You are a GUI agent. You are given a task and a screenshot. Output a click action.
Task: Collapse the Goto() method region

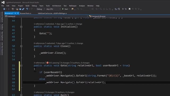coord(21,66)
